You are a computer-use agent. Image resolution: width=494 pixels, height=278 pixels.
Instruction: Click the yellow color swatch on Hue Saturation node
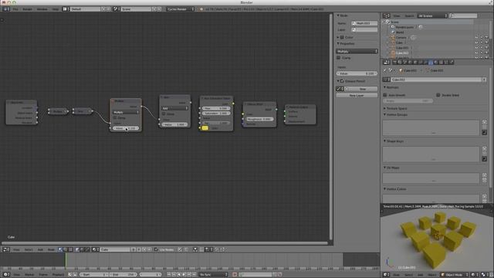click(205, 128)
